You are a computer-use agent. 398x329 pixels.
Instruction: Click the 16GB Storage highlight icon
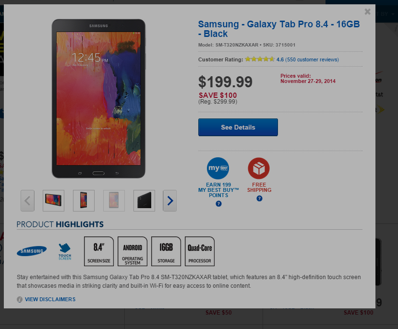pyautogui.click(x=166, y=251)
